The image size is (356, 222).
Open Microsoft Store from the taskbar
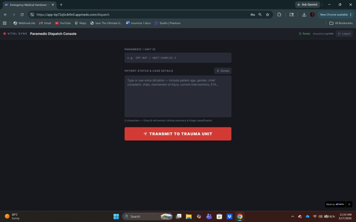(x=220, y=217)
